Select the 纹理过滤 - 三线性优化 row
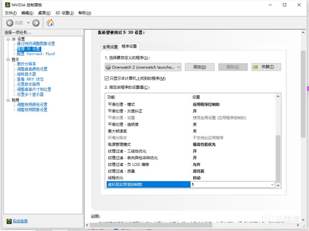Viewport: 309px width, 231px height. coord(190,151)
